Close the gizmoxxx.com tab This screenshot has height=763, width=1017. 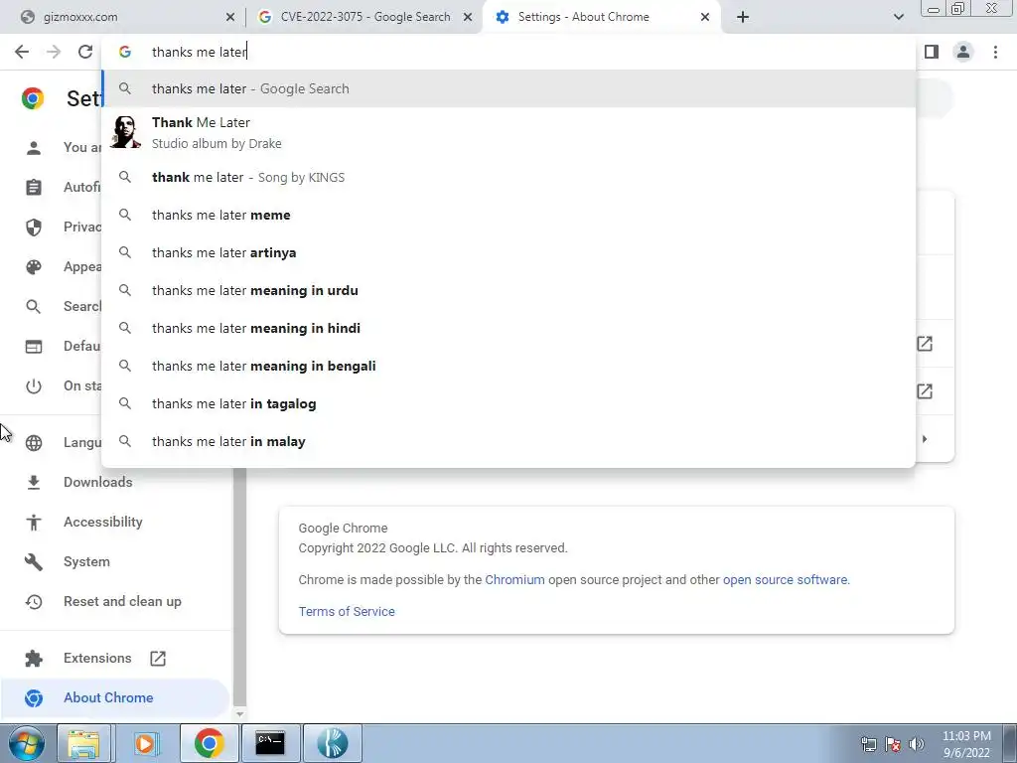point(230,17)
